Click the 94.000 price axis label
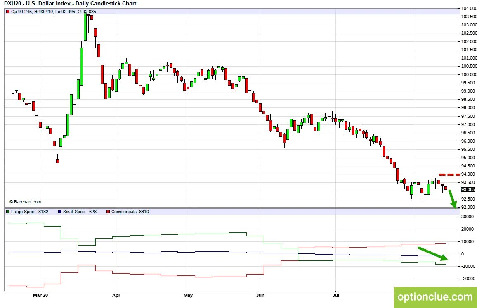 [x=469, y=174]
